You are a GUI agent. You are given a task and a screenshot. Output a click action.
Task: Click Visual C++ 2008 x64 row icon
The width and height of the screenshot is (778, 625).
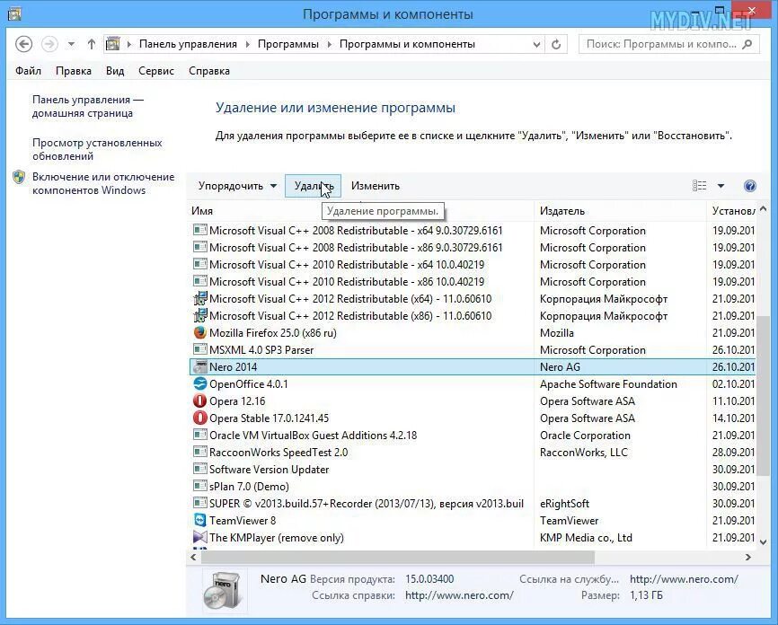(200, 230)
